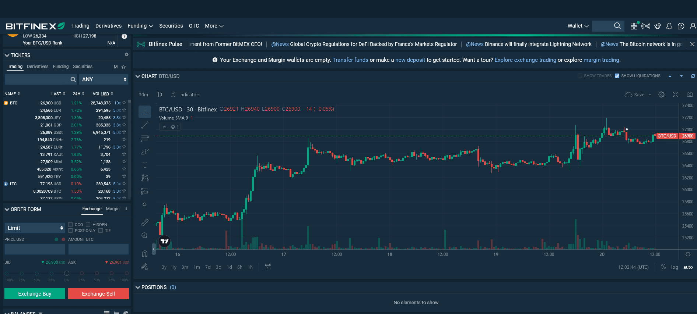The height and width of the screenshot is (314, 697).
Task: Favorite the BTC USD ticker row star
Action: point(124,103)
